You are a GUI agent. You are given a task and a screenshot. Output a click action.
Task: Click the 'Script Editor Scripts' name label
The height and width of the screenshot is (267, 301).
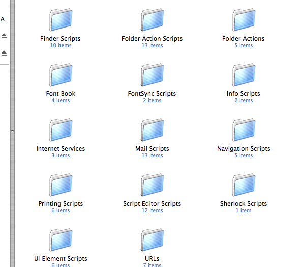tap(152, 204)
